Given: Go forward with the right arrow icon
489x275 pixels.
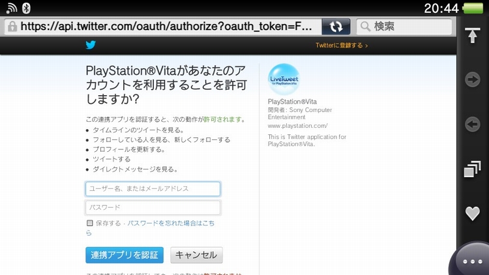Looking at the screenshot, I should click(473, 80).
